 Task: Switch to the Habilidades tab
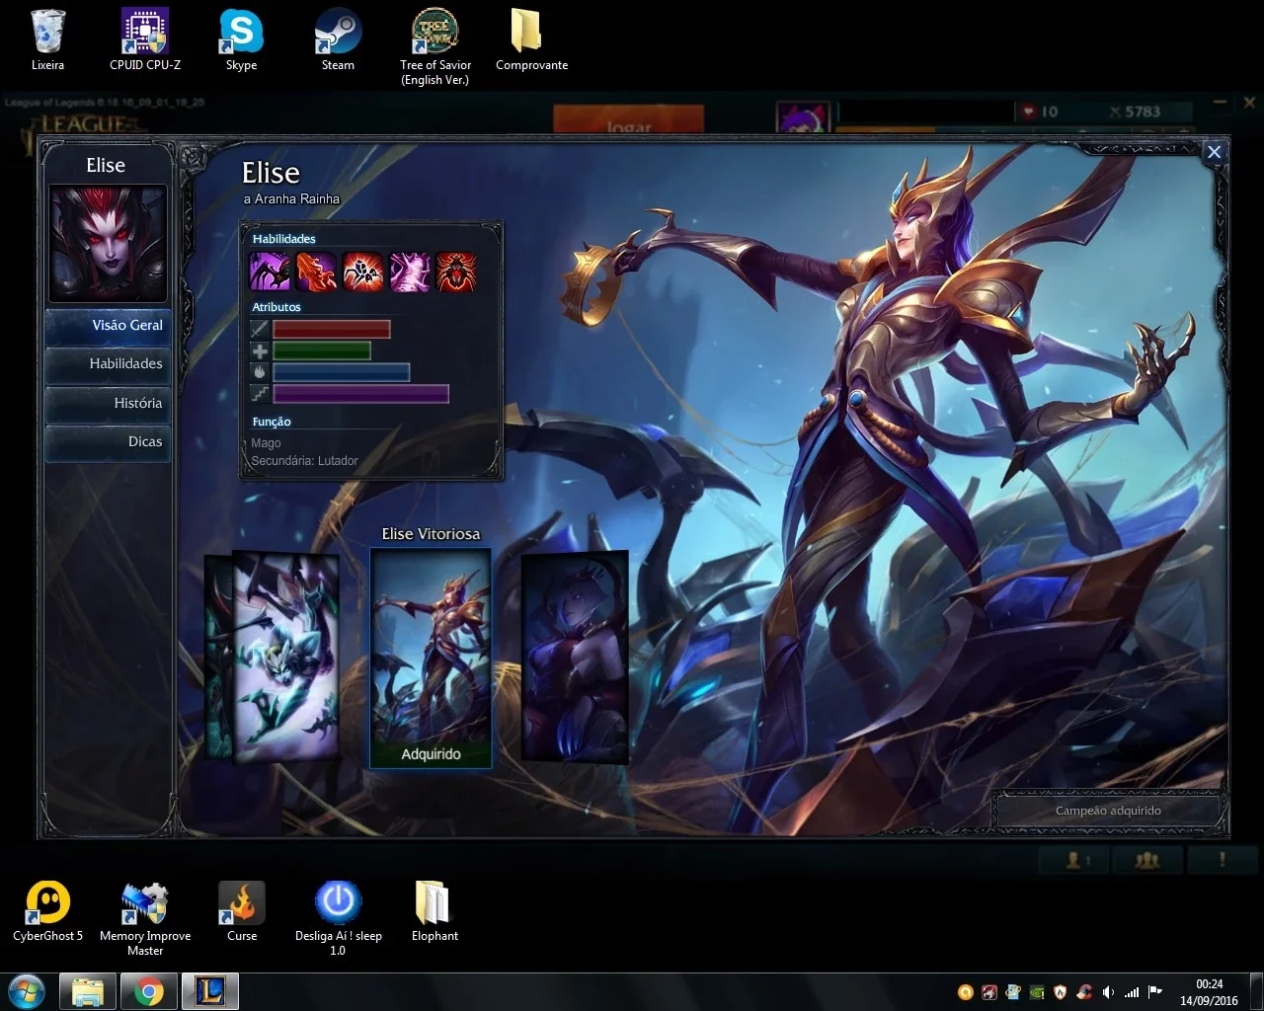point(109,363)
